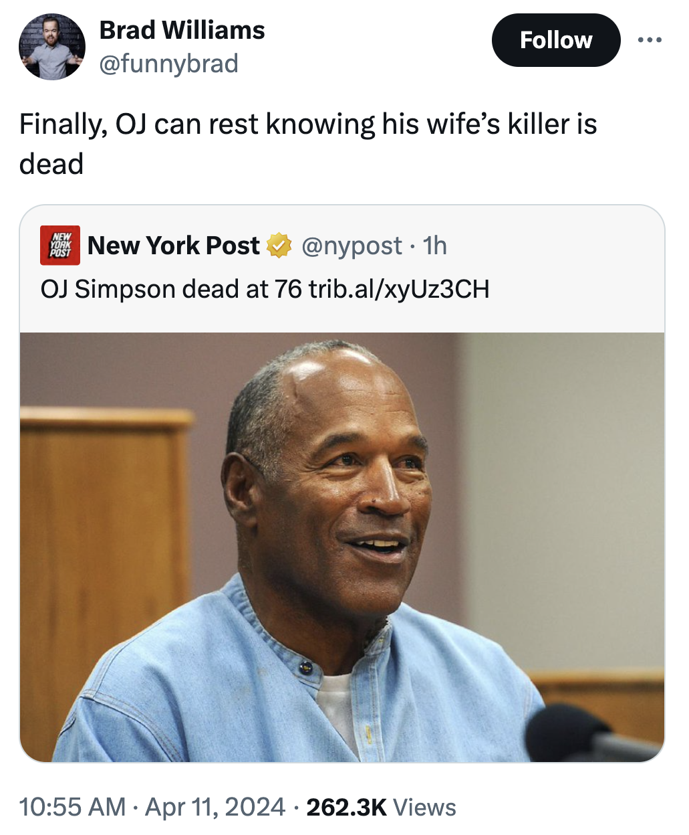Open Brad Williams' profile avatar
Image resolution: width=689 pixels, height=835 pixels.
click(x=52, y=47)
